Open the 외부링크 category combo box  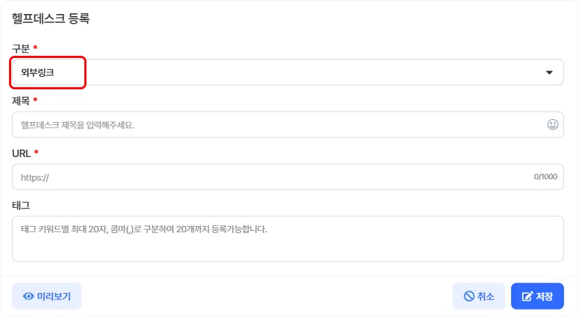click(287, 73)
